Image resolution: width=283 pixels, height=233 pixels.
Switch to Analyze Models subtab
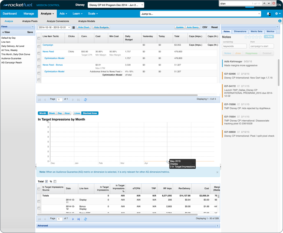(x=87, y=21)
